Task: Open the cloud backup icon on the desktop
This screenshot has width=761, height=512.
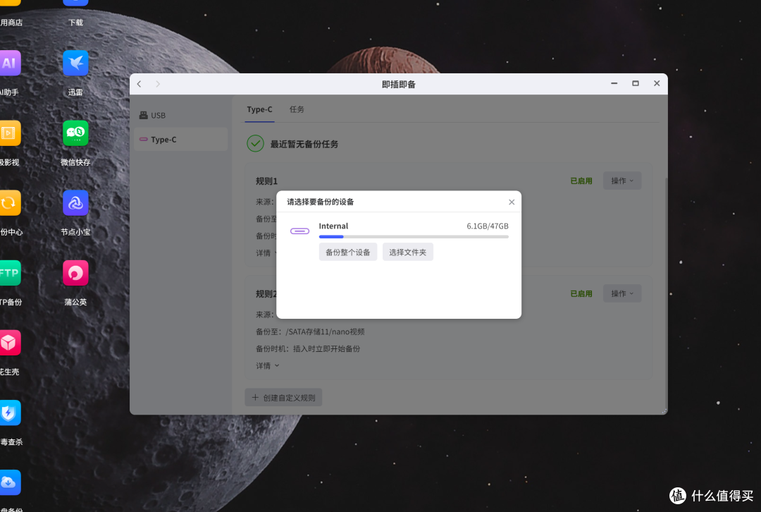Action: pyautogui.click(x=10, y=482)
